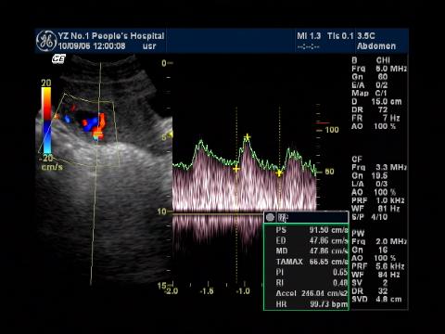Viewport: 445px width, 334px height.
Task: Select the right caliper cross near the 50 mark
Action: point(279,173)
